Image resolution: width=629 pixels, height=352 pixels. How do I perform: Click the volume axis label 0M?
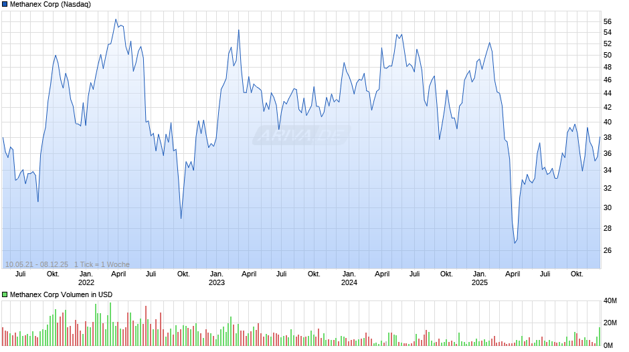tap(608, 345)
